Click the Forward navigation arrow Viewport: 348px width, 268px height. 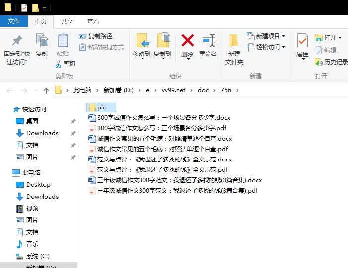click(24, 90)
